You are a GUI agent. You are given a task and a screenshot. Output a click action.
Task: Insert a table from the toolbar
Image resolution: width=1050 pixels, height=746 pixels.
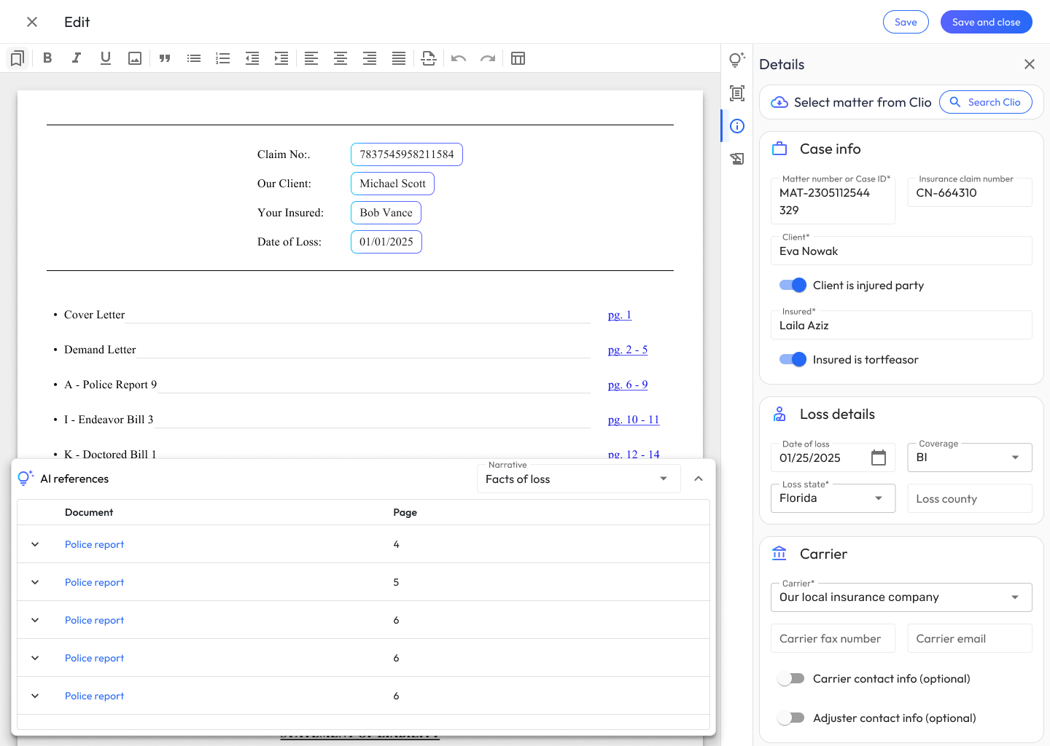pyautogui.click(x=518, y=58)
